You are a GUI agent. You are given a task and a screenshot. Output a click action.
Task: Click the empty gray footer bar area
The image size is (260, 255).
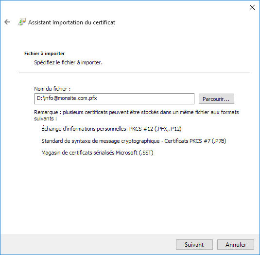click(88, 245)
